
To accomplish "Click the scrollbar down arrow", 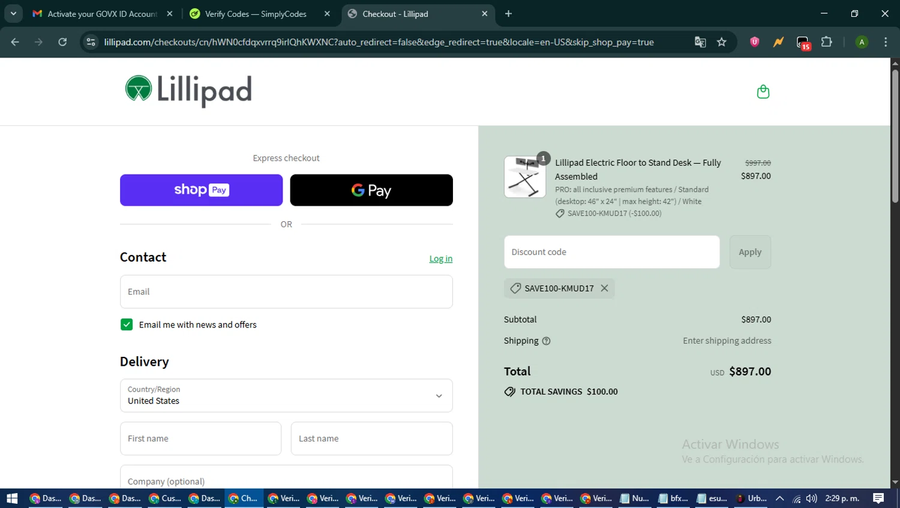I will pos(895,482).
